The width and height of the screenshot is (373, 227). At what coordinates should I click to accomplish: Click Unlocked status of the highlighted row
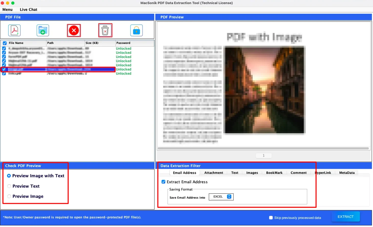(124, 69)
